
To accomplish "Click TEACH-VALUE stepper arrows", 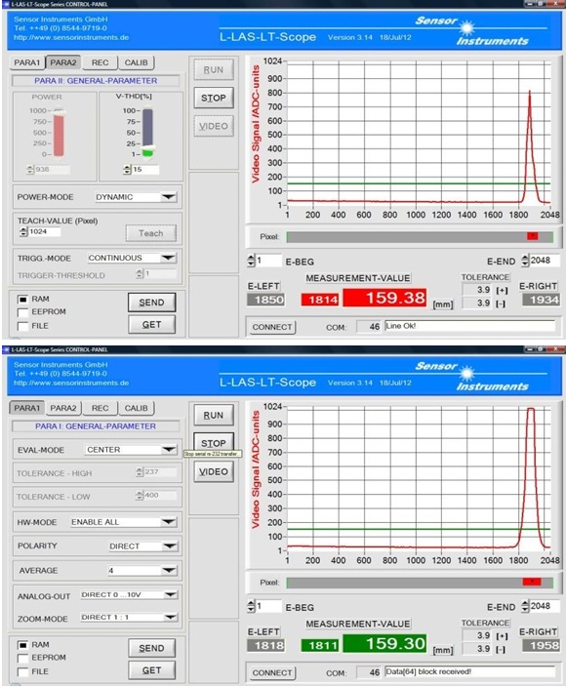I will click(23, 232).
